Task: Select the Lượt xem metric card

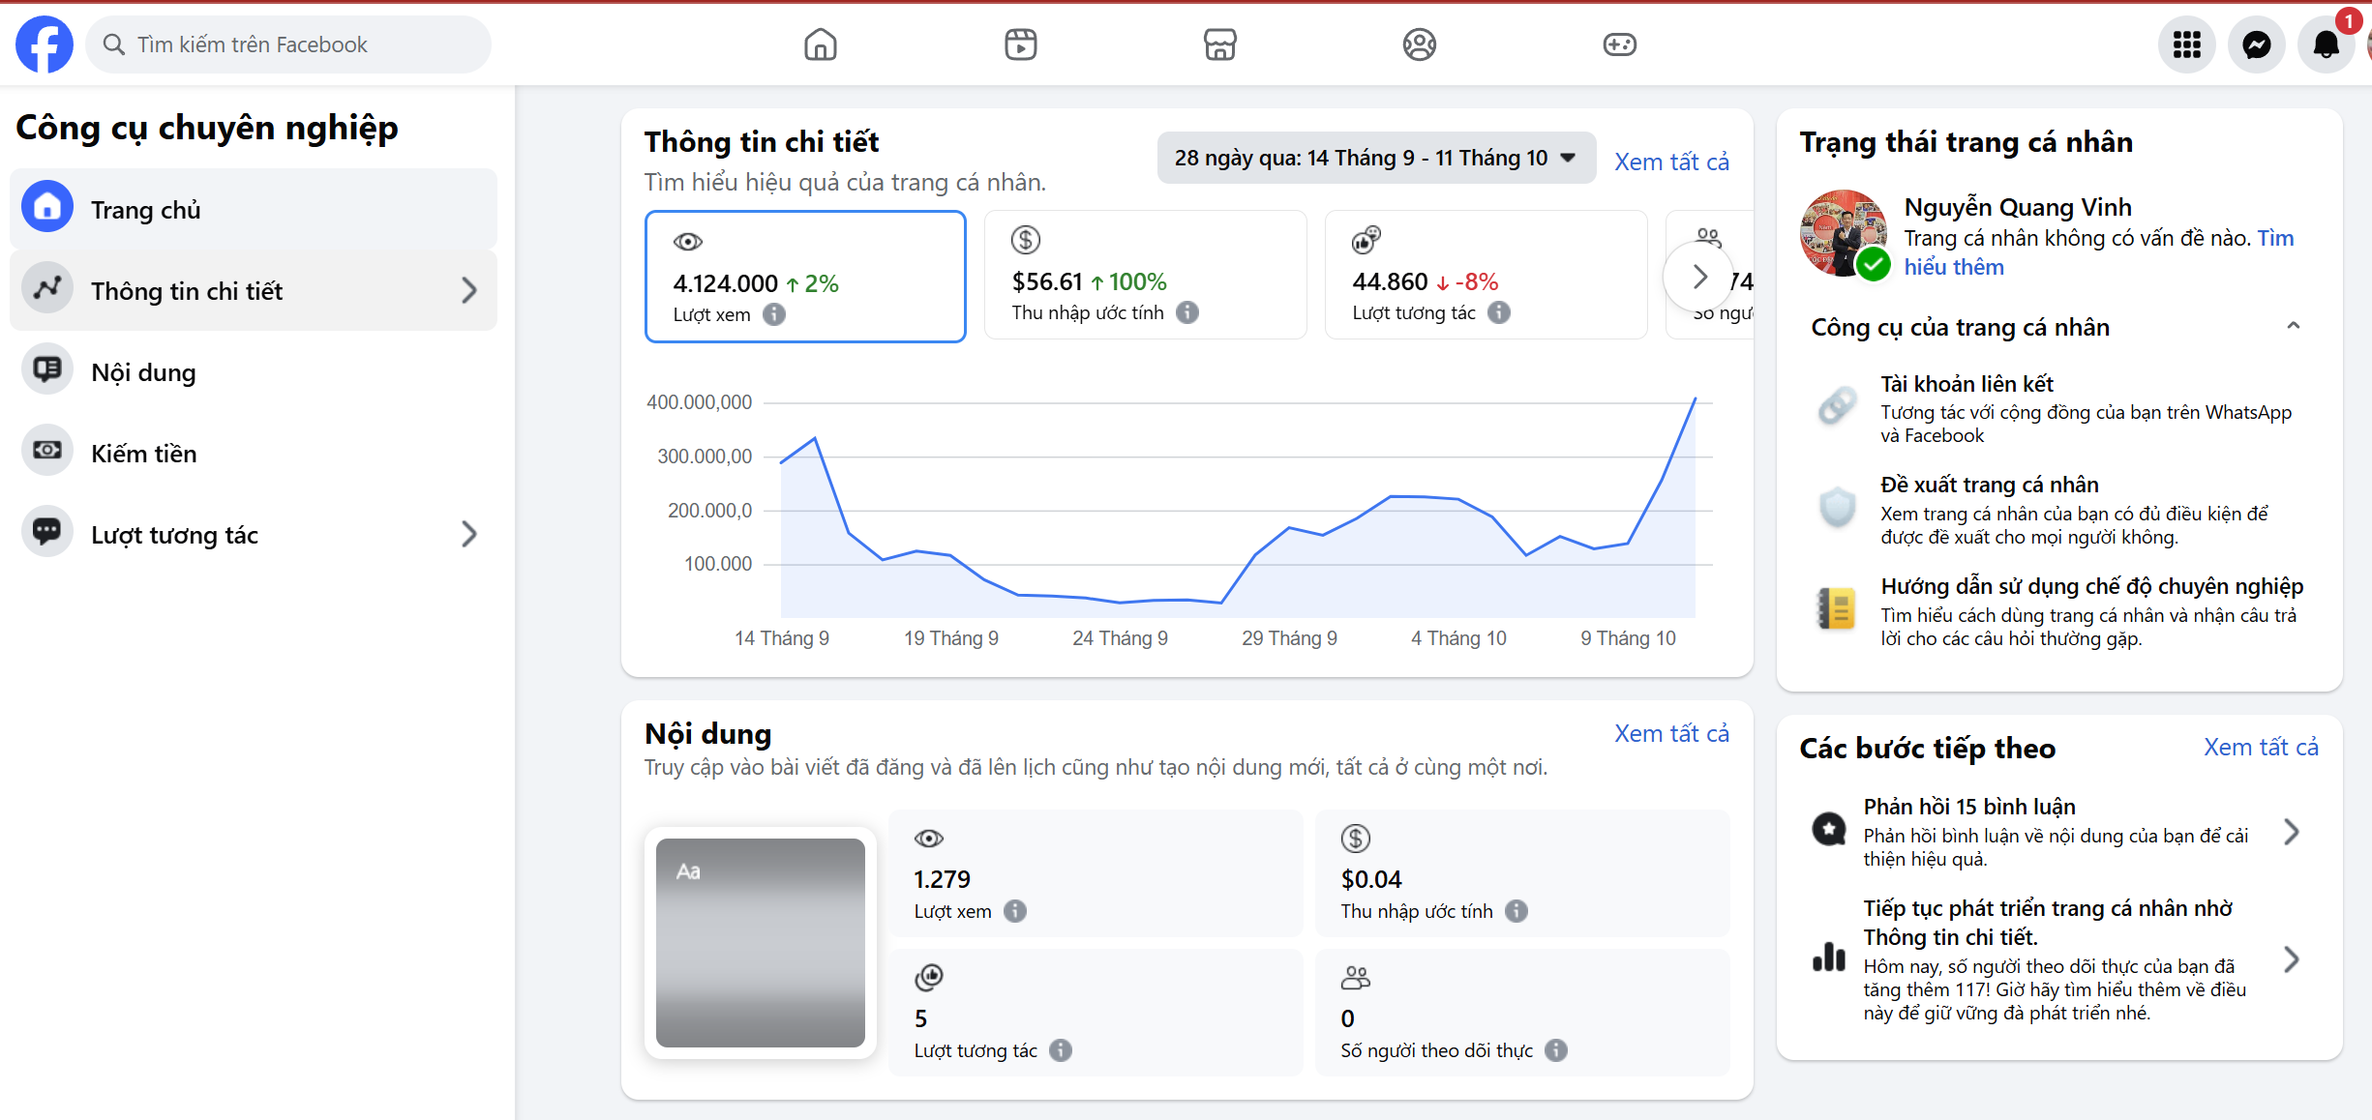Action: 805,277
